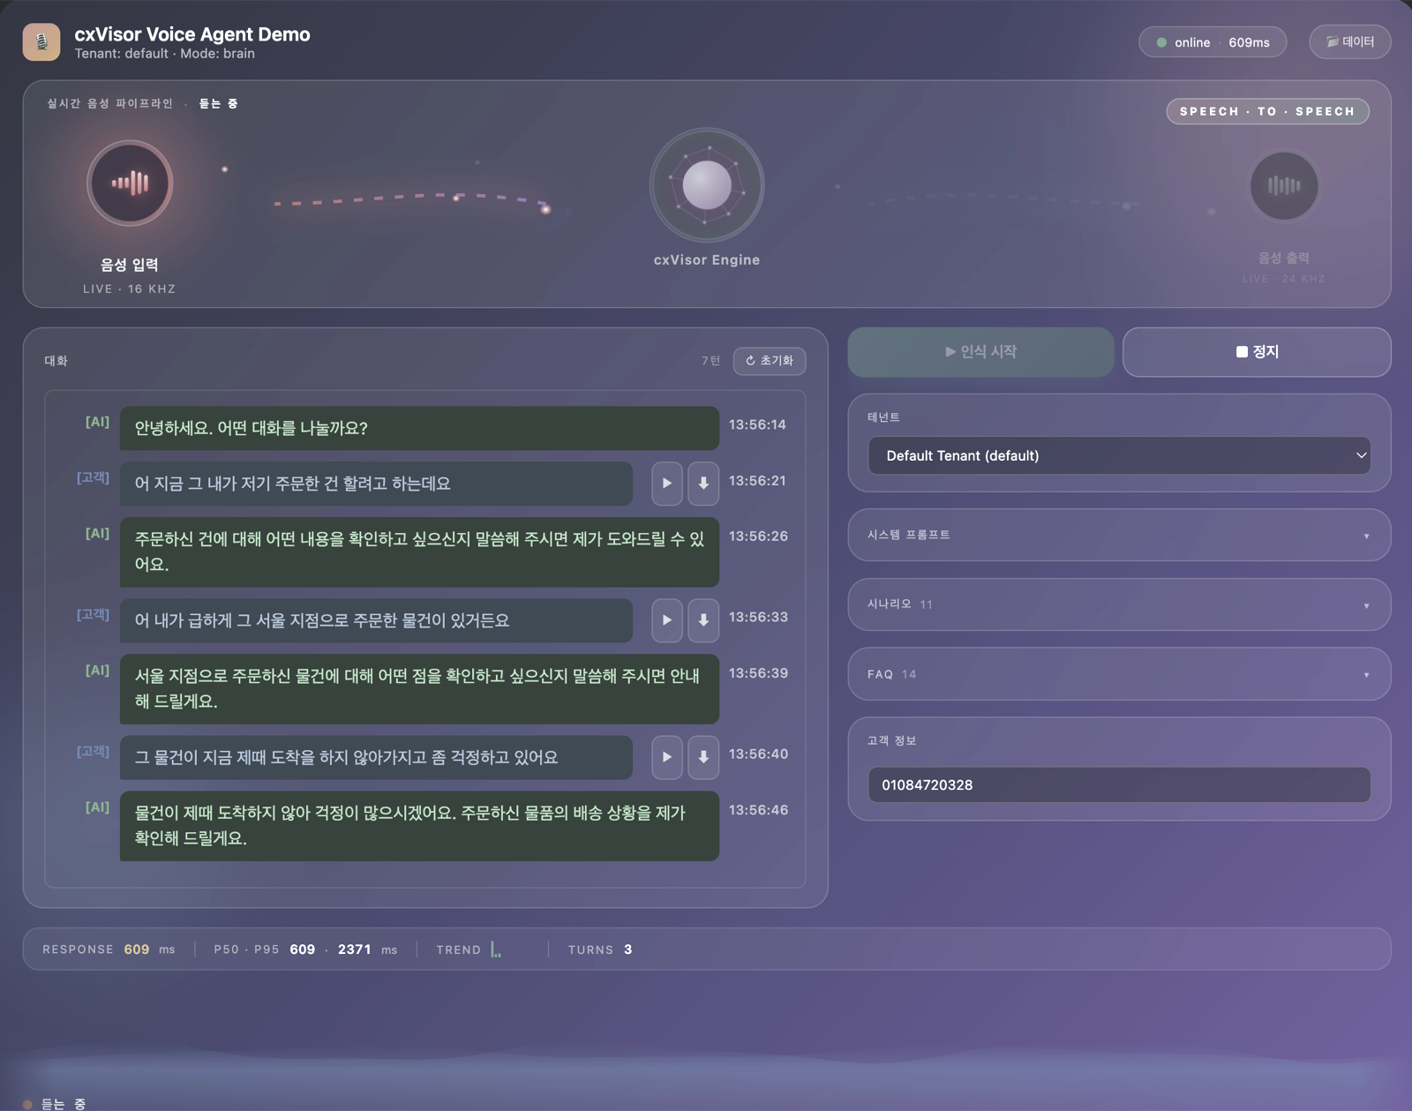Click the TURNS 3 counter
Image resolution: width=1412 pixels, height=1111 pixels.
coord(600,950)
